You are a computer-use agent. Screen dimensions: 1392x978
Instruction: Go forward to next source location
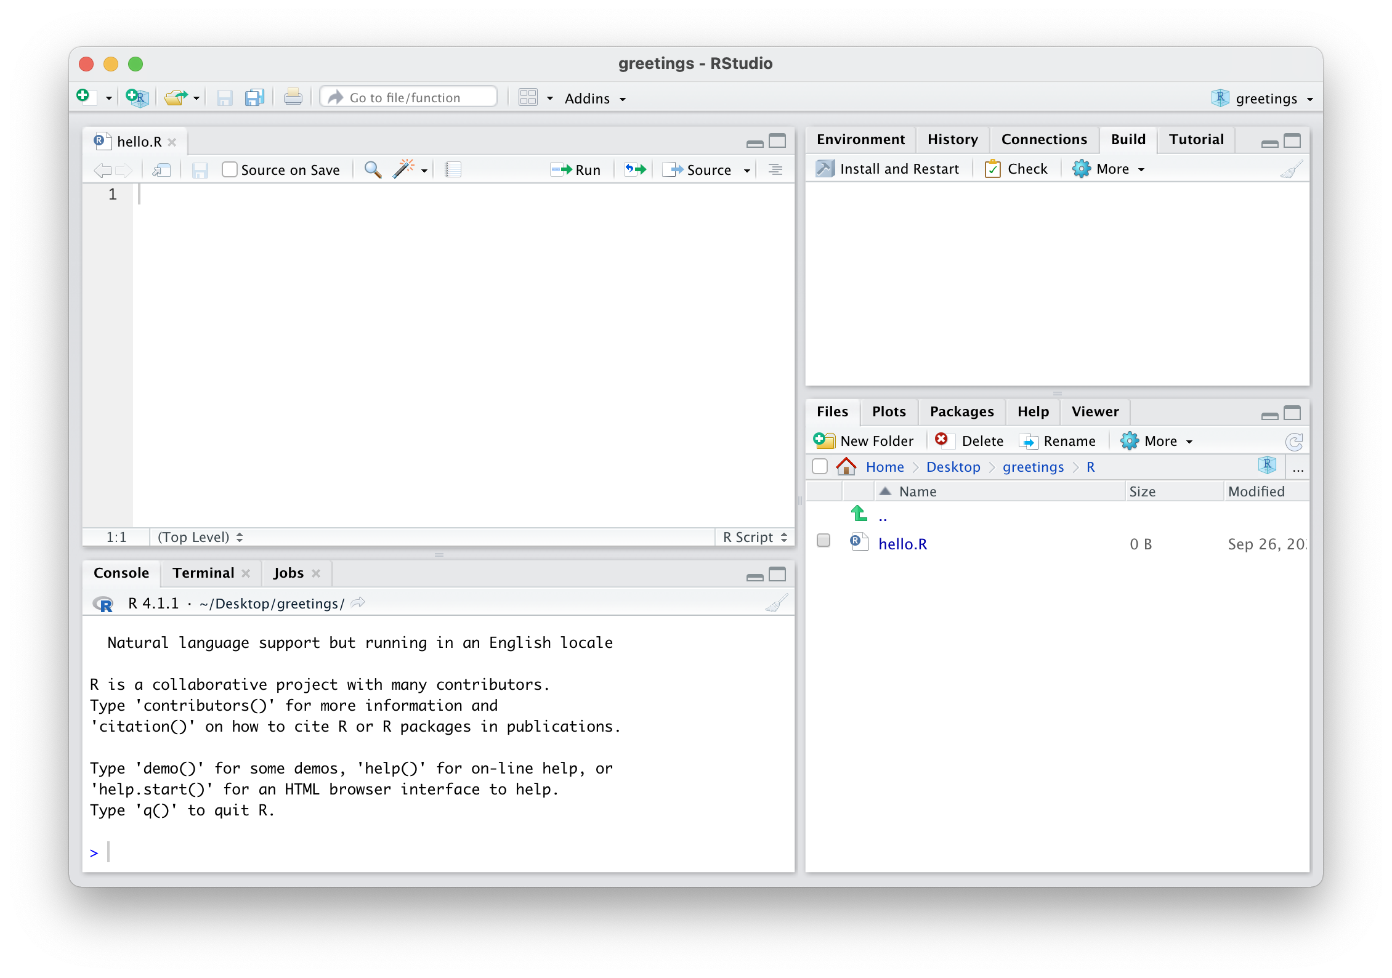tap(124, 171)
